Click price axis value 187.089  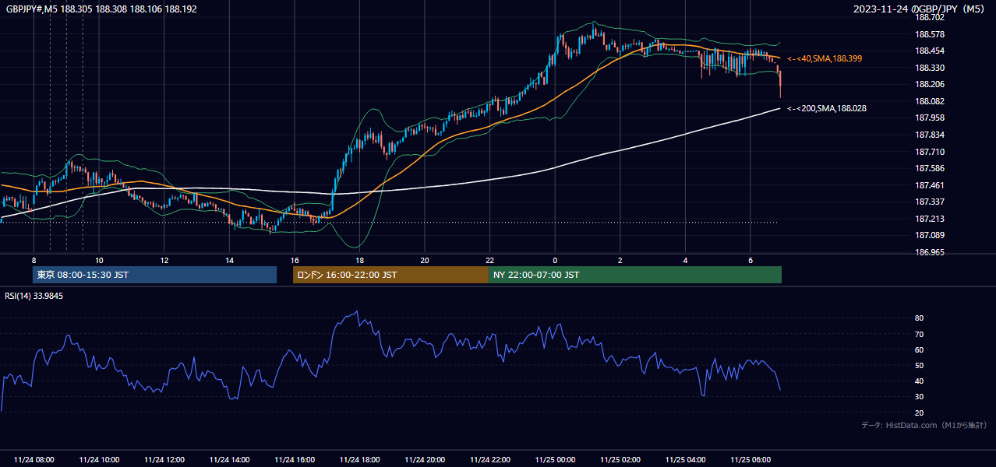pos(930,235)
